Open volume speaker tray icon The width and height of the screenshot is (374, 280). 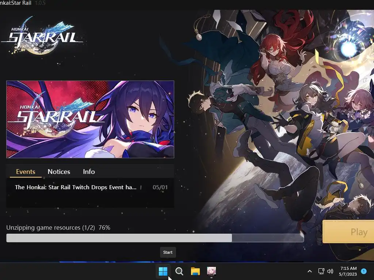[x=330, y=271]
